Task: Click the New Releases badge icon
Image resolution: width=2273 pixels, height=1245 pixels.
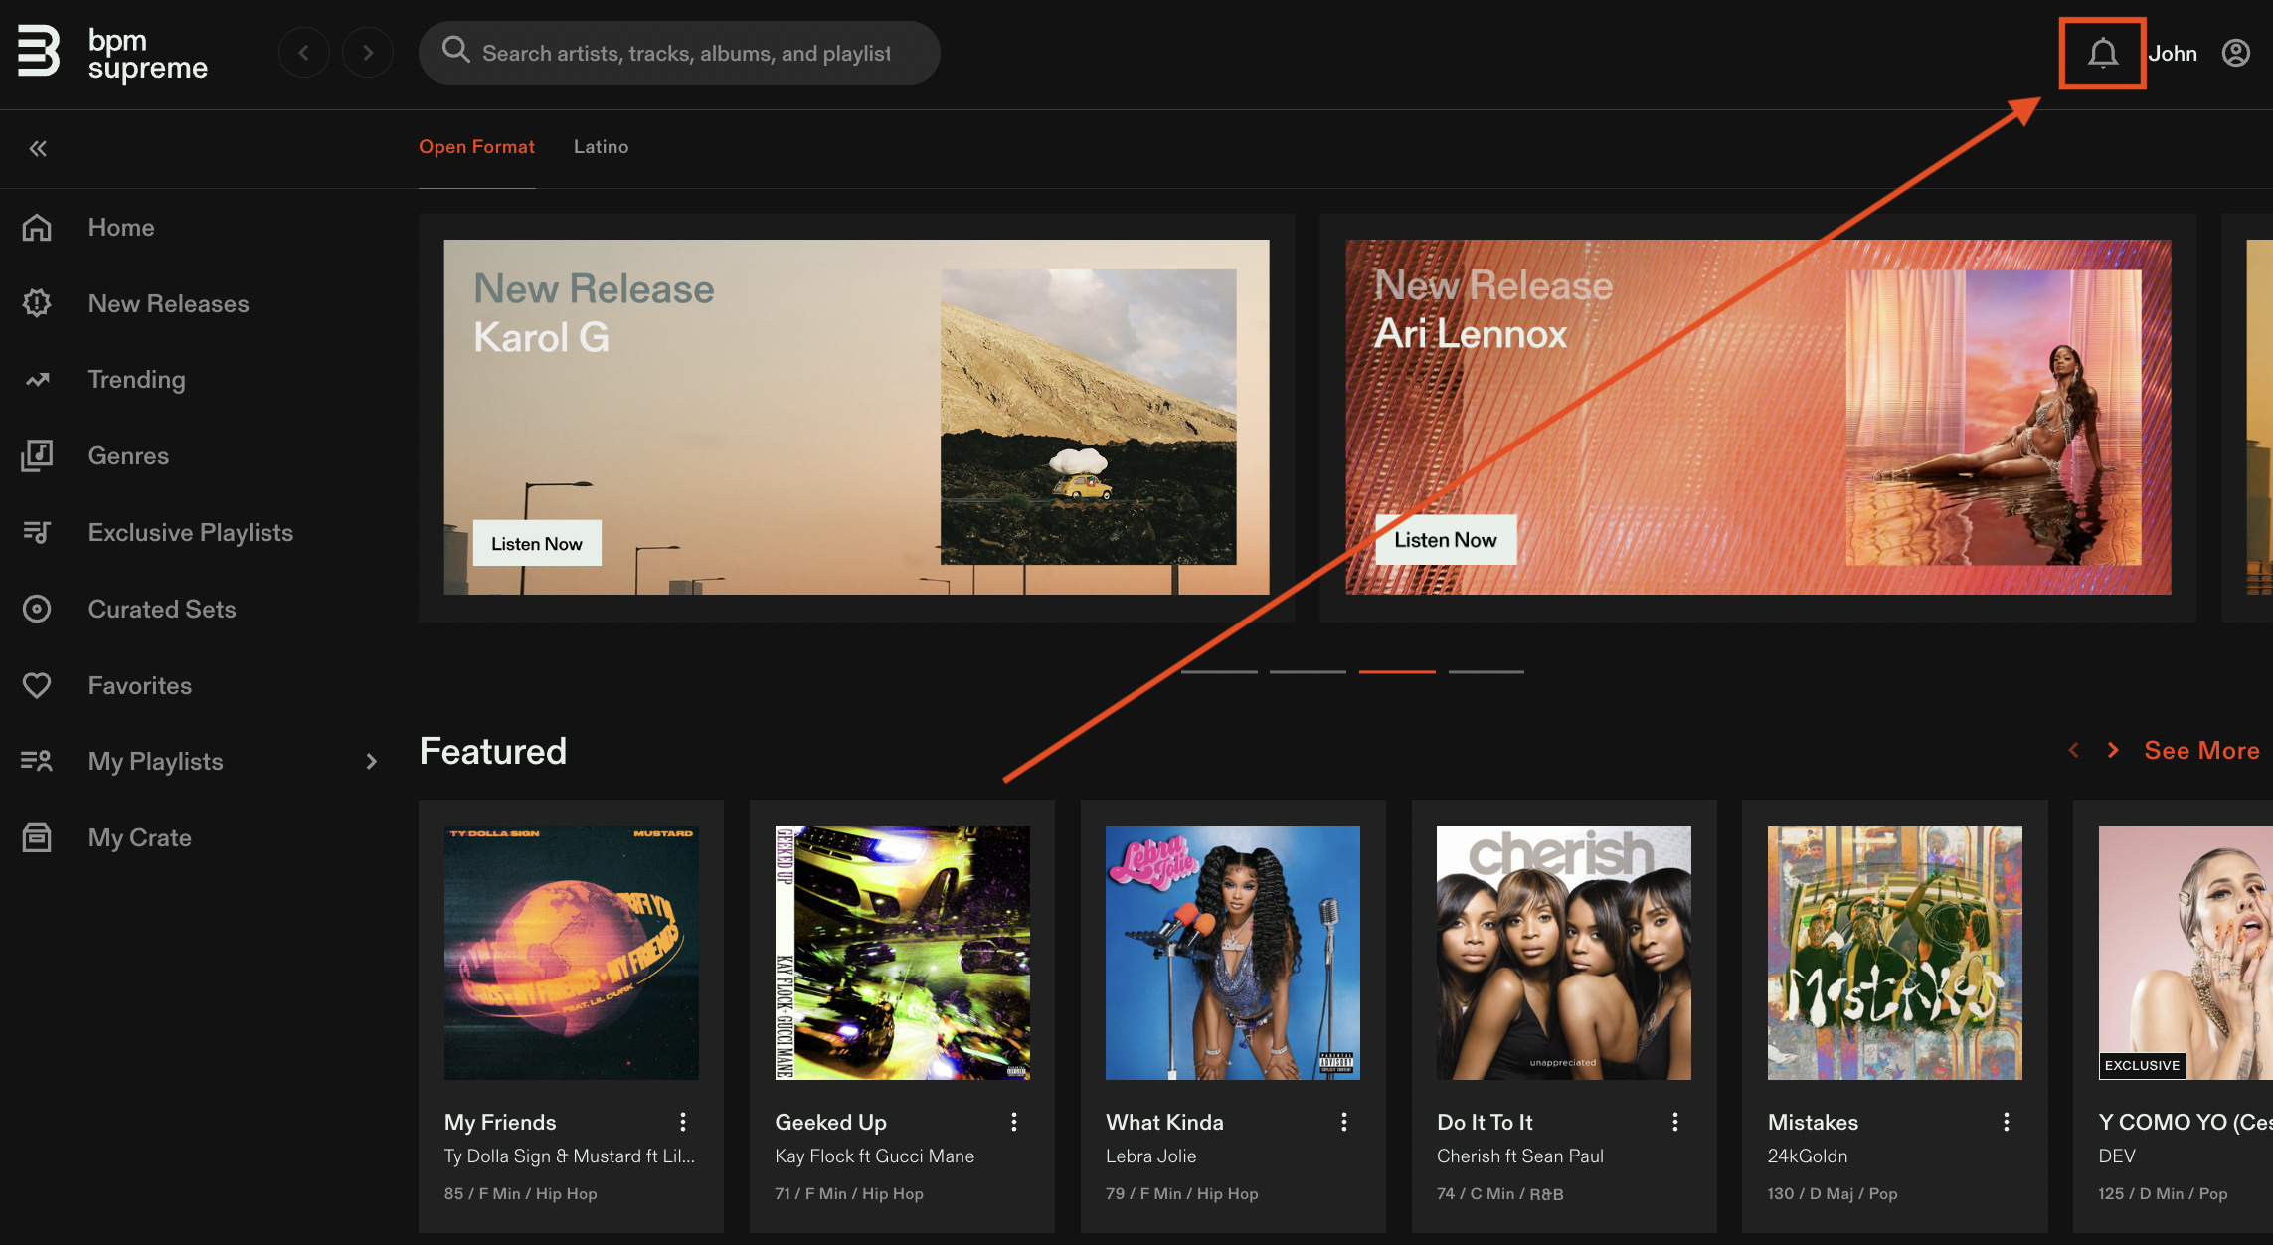Action: (37, 303)
